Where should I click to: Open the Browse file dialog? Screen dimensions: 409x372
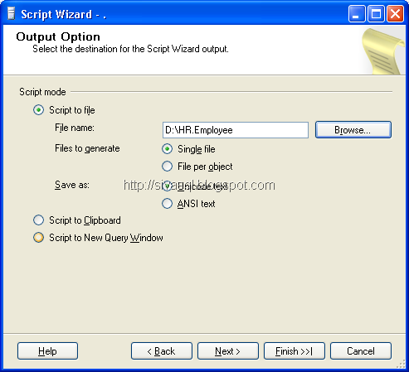(x=353, y=130)
